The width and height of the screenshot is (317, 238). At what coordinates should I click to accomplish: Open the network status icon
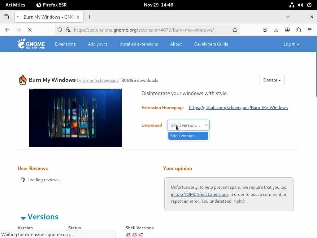tap(292, 5)
